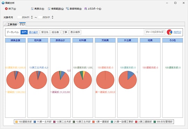This screenshot has height=129, width=188.
Task: Select the 工事 data level
Action: click(65, 32)
